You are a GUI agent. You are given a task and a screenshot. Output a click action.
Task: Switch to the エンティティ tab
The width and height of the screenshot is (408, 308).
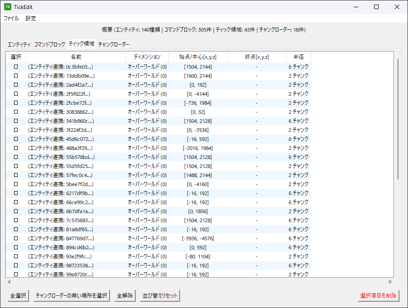point(19,44)
